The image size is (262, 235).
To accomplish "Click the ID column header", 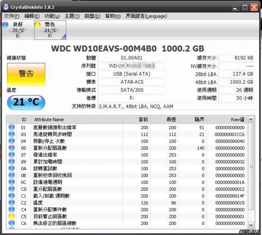I will (x=24, y=120).
